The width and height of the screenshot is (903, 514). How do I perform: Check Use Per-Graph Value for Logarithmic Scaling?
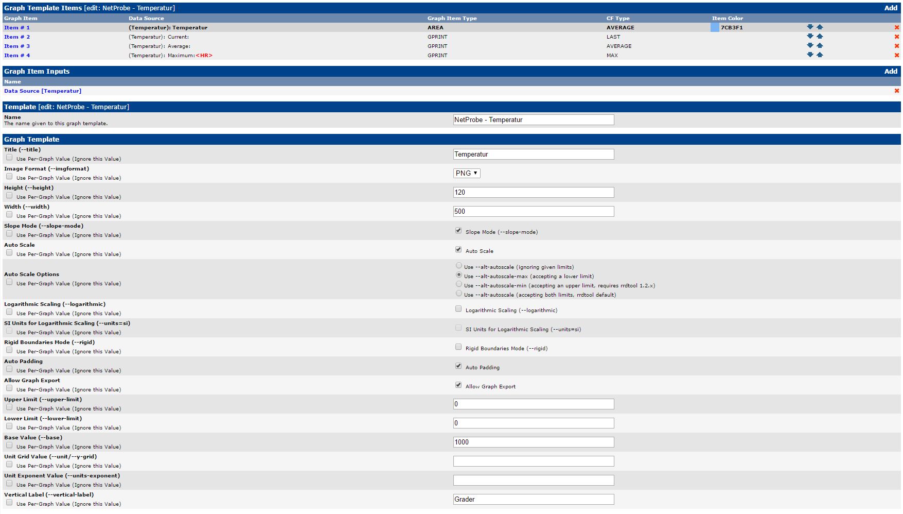tap(9, 312)
